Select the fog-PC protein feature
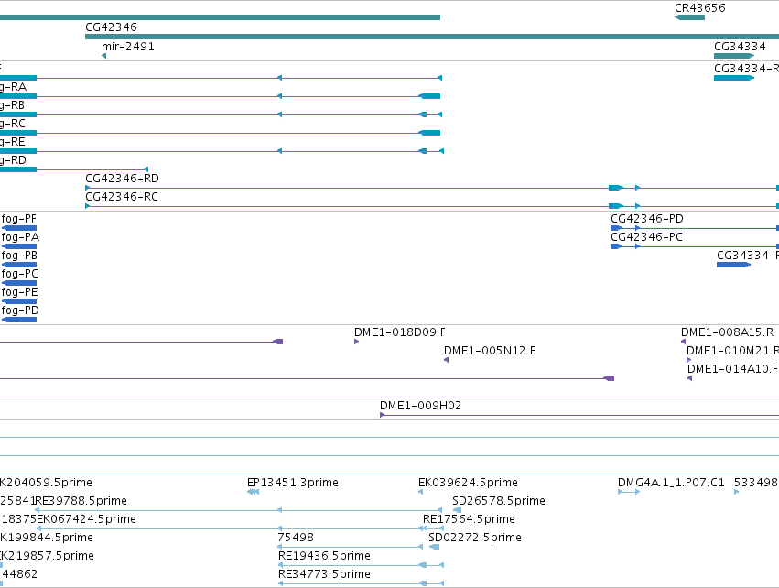This screenshot has width=779, height=588. [19, 283]
